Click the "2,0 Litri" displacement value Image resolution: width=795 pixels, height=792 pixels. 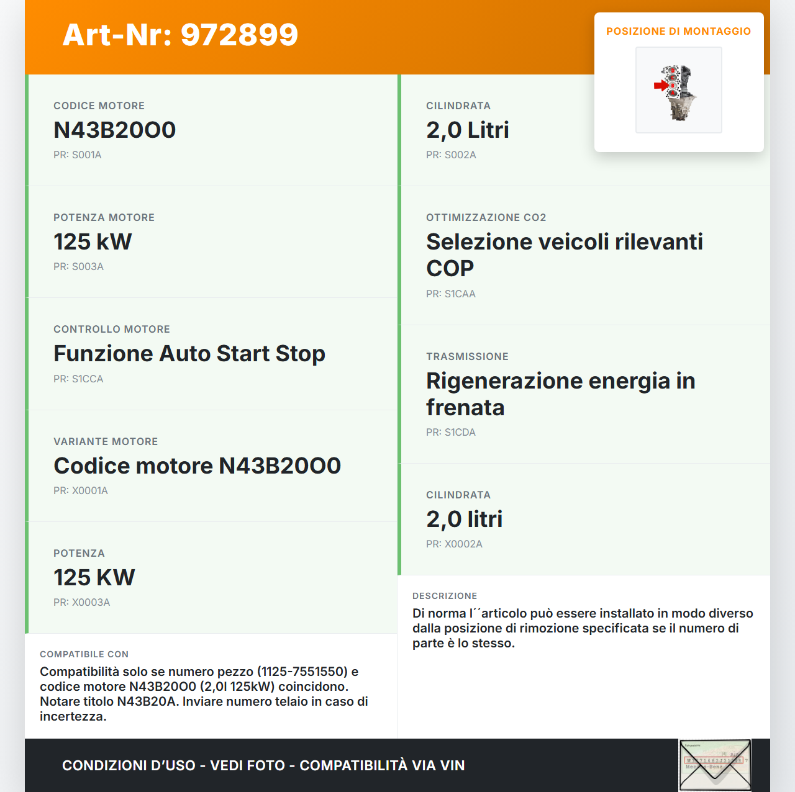pos(468,130)
